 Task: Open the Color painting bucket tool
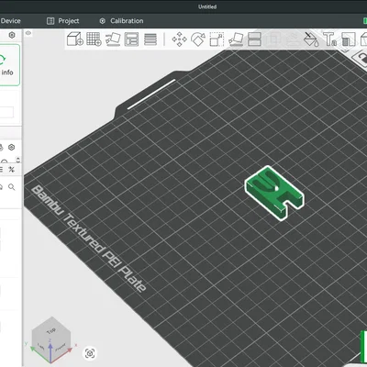coord(311,39)
